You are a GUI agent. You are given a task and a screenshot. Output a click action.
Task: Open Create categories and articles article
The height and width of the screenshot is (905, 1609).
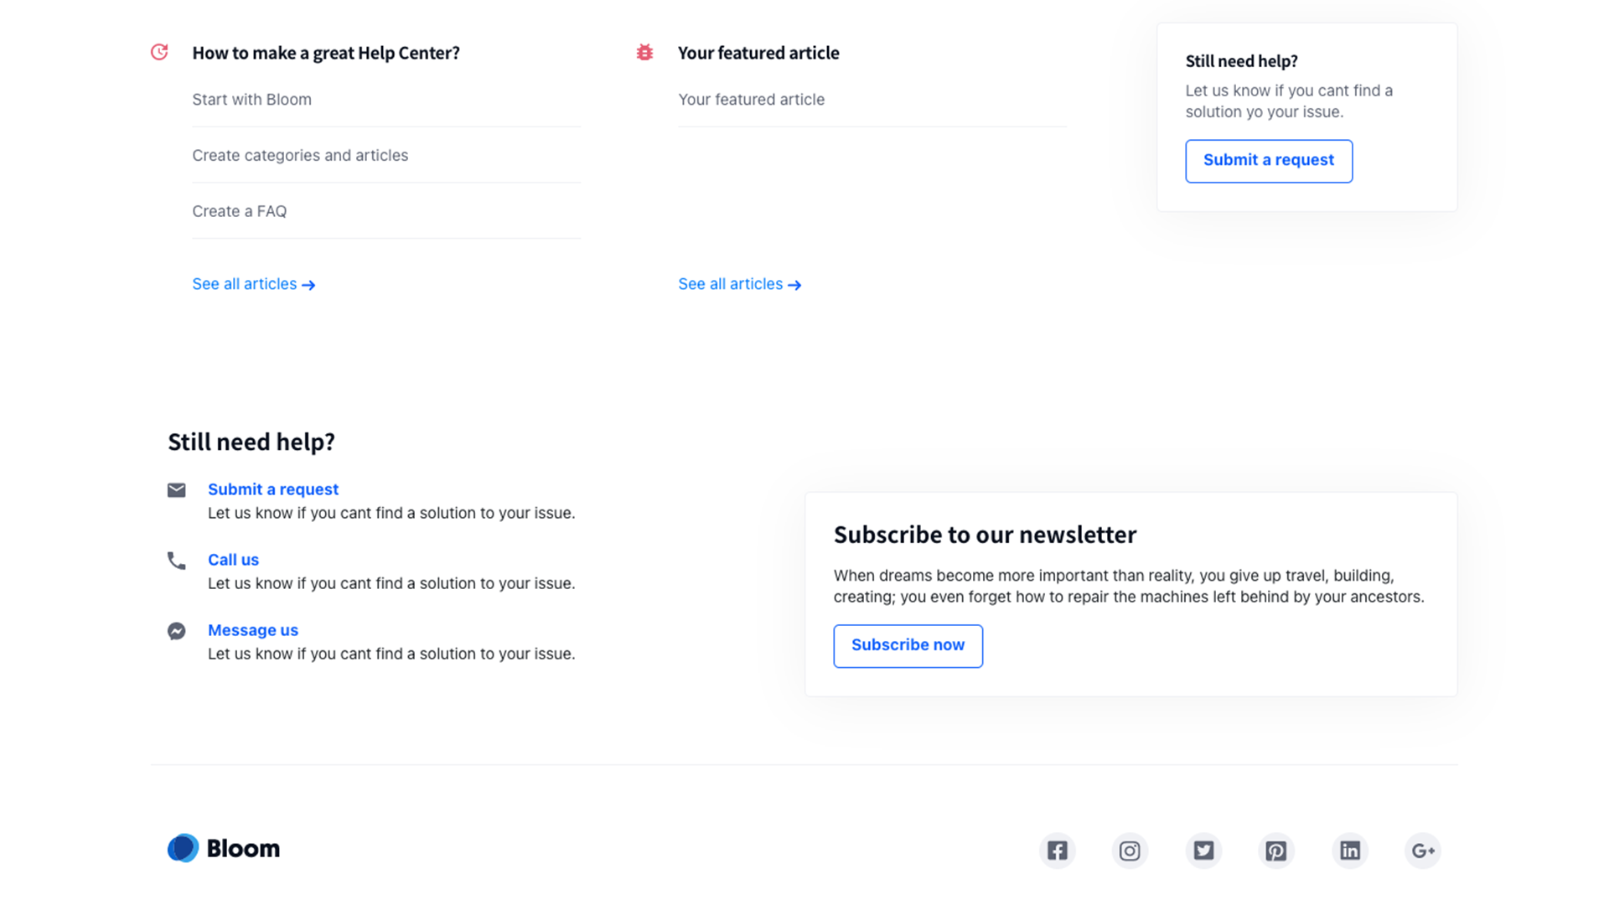pyautogui.click(x=300, y=156)
